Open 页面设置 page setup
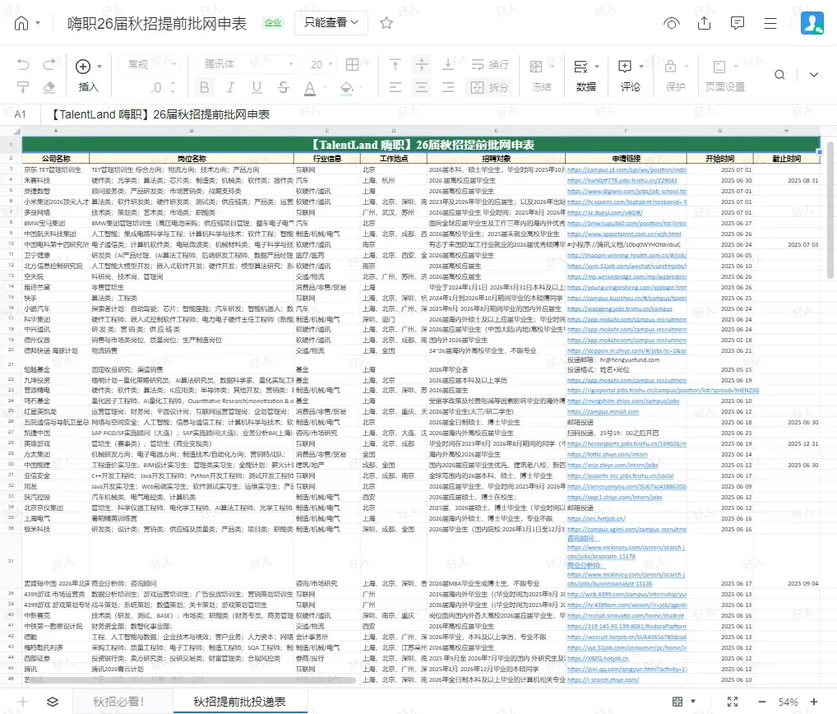The image size is (837, 714). point(724,76)
